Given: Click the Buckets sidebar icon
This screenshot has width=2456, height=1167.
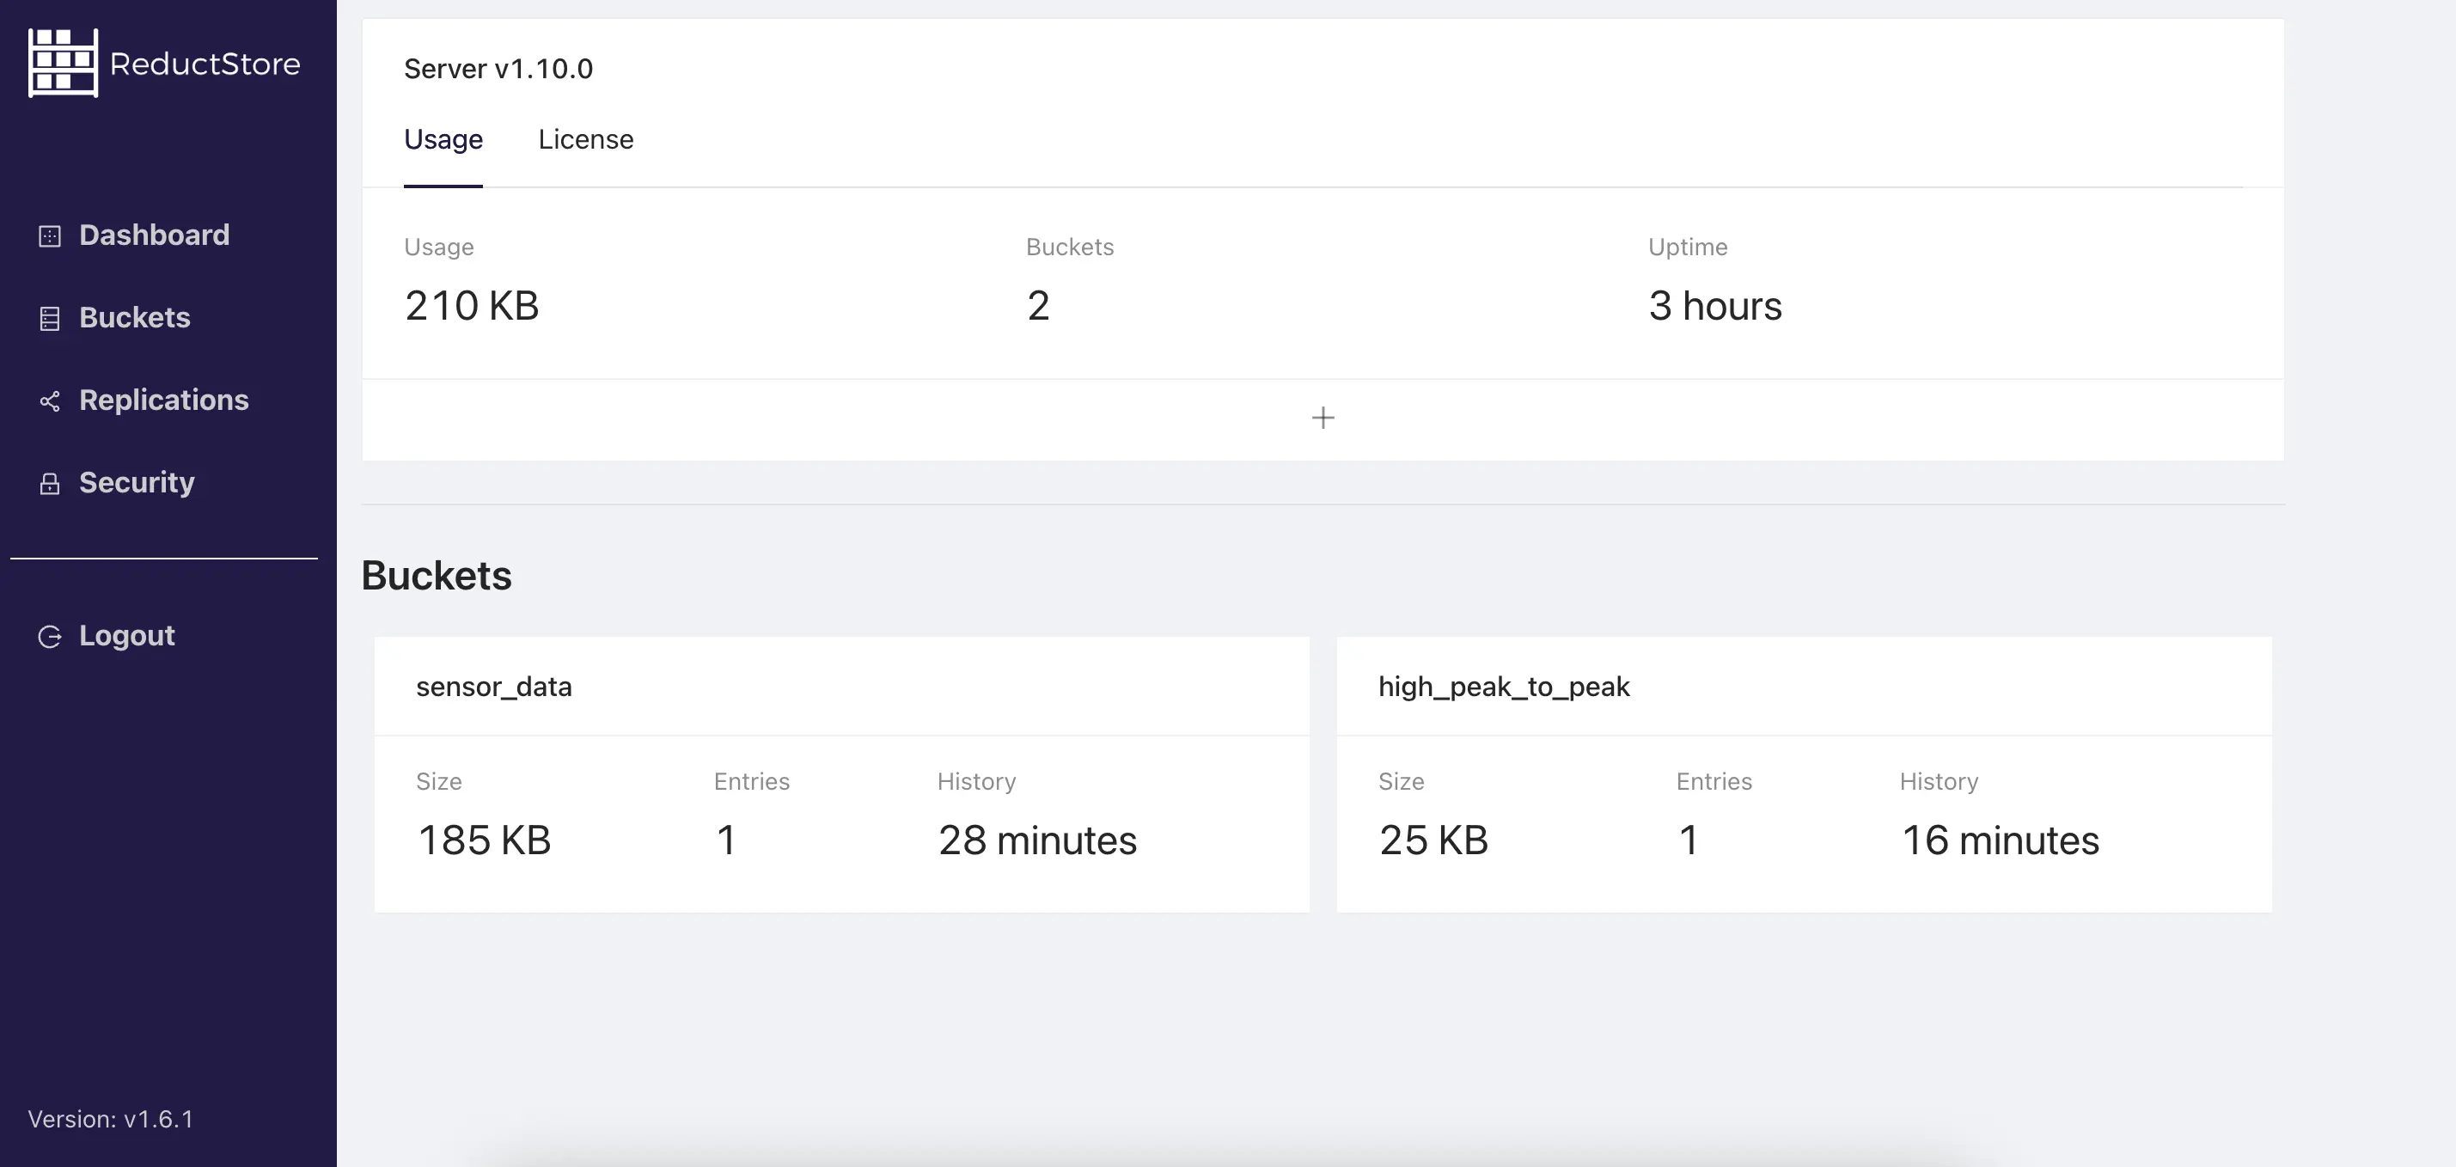Looking at the screenshot, I should 49,316.
